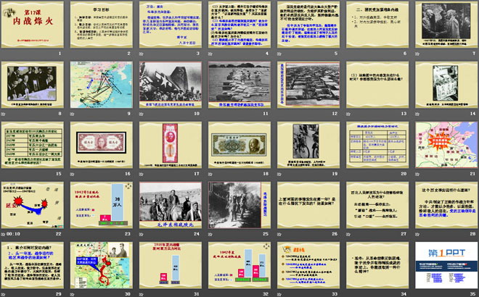The image size is (479, 297).
Task: Click animation star icon under slide 3
Action: pyautogui.click(x=141, y=54)
